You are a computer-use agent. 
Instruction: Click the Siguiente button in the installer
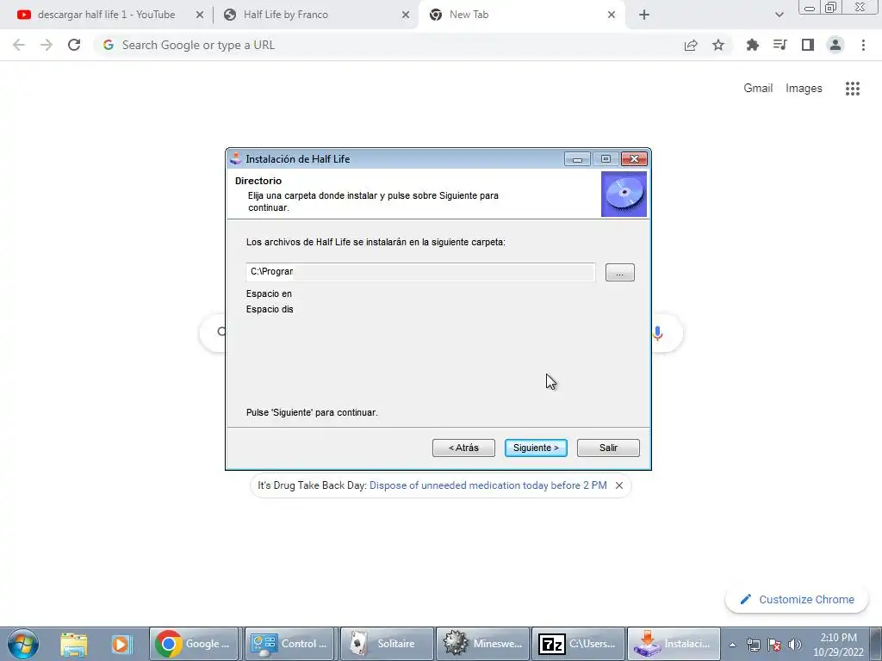click(x=536, y=448)
